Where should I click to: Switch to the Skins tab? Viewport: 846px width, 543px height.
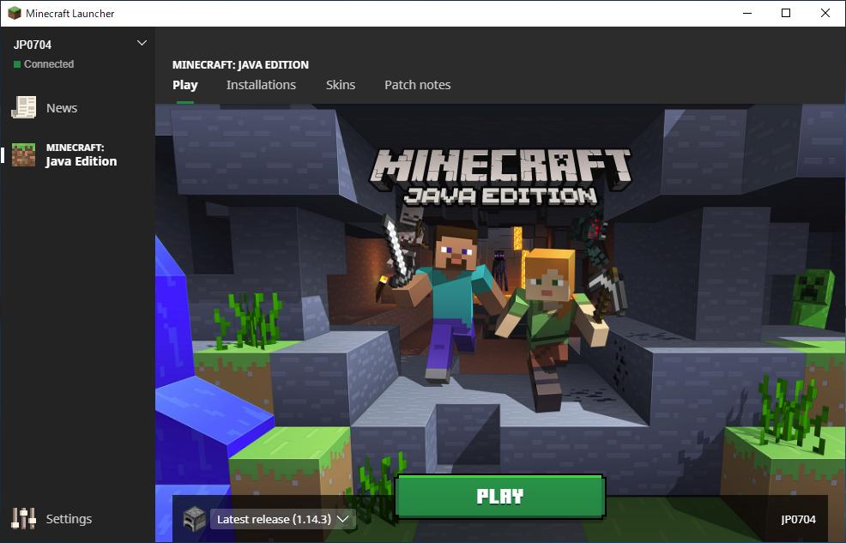[x=341, y=85]
